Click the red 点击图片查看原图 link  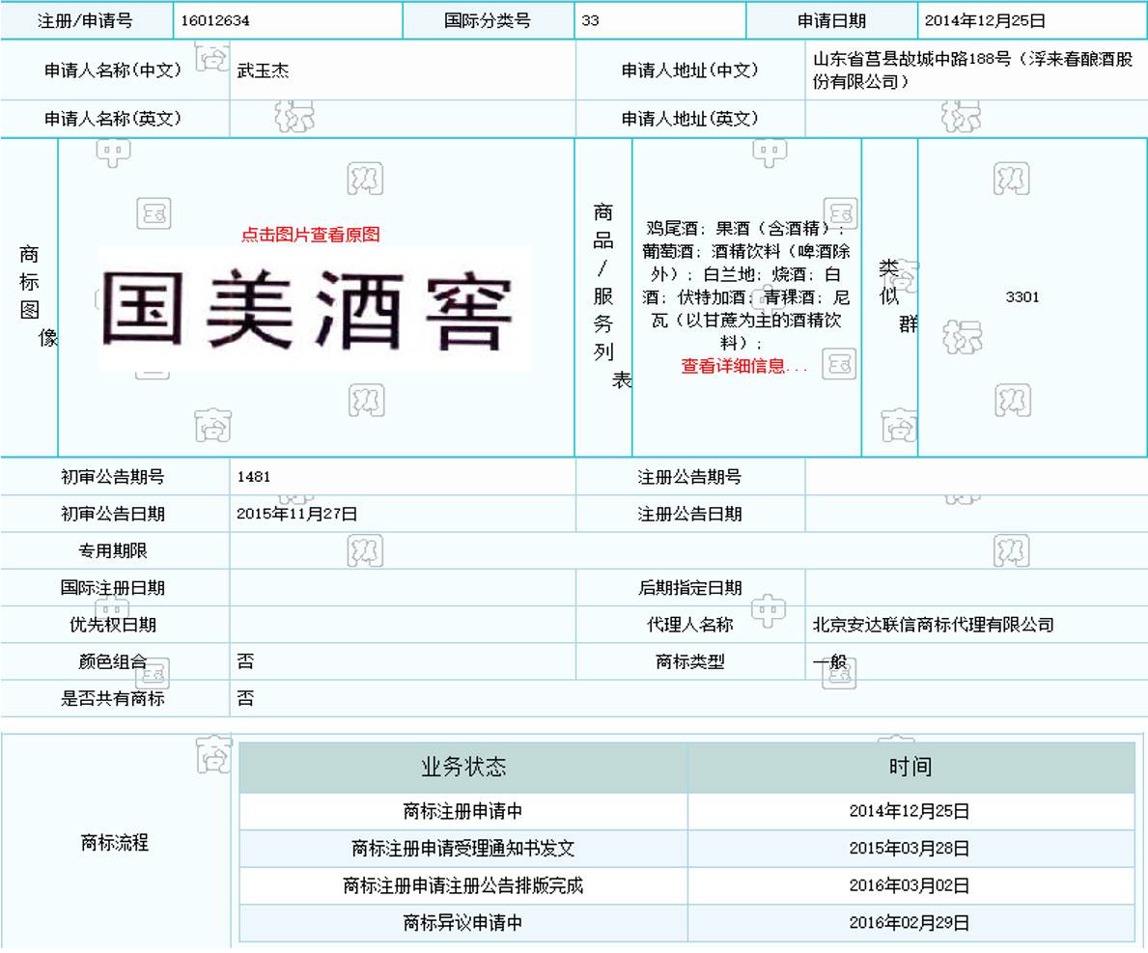[x=310, y=235]
